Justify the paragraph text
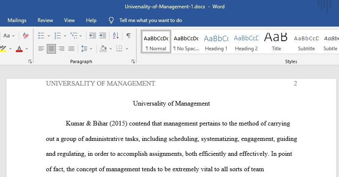The image size is (339, 177). click(71, 49)
